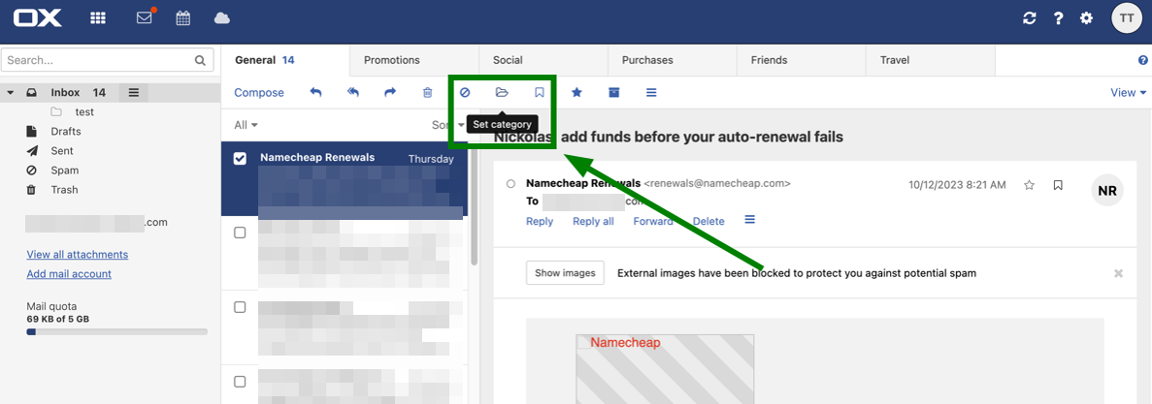Open the Calendar app icon
This screenshot has height=404, width=1152.
point(182,18)
